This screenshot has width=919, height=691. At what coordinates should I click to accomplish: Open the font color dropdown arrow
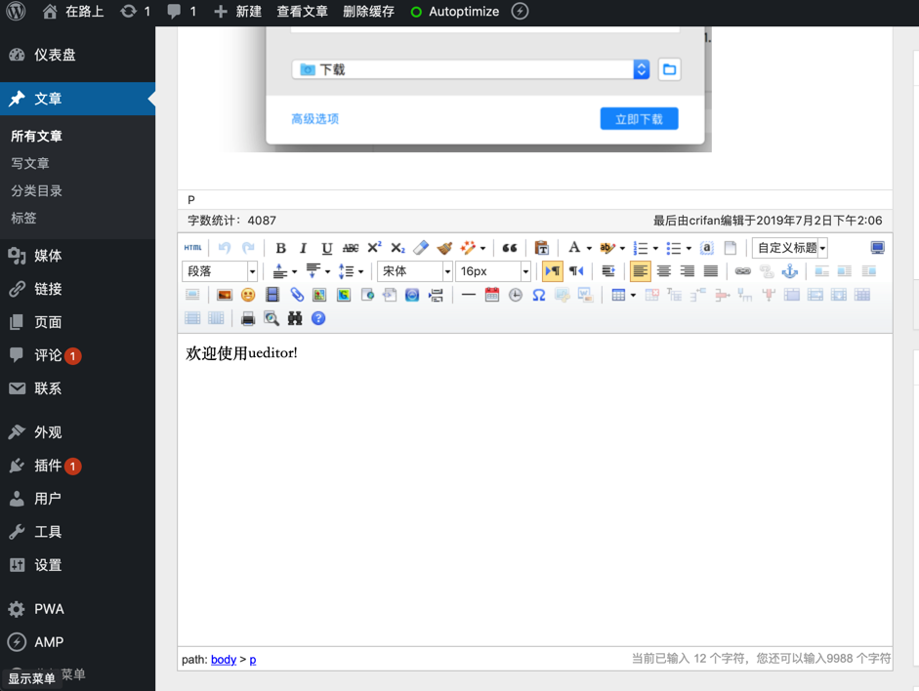coord(589,248)
